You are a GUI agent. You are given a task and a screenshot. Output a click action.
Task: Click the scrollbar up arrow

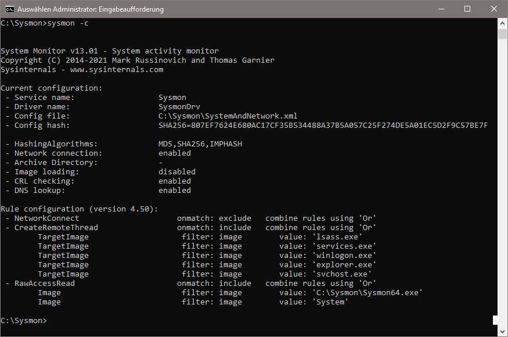[x=503, y=23]
